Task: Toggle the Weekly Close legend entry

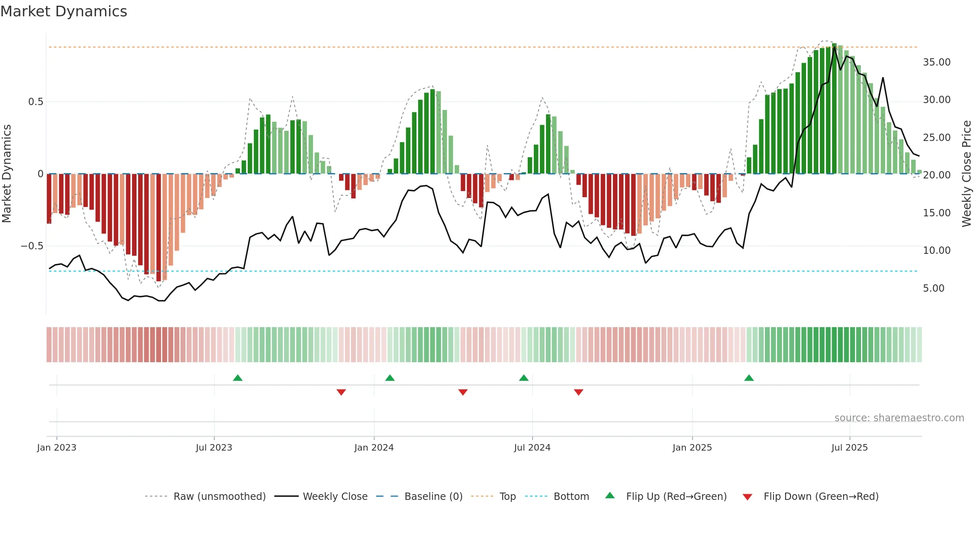Action: [321, 496]
